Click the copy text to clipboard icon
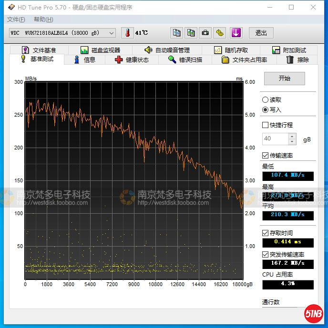Screen dimensions: 328x328 point(177,33)
